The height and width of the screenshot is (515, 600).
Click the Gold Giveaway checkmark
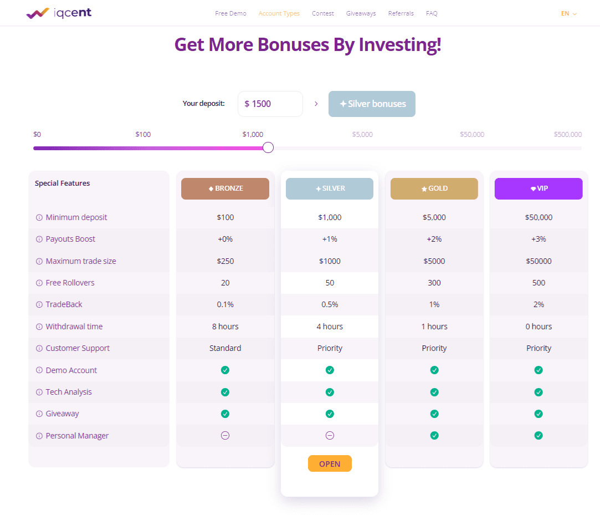(434, 414)
